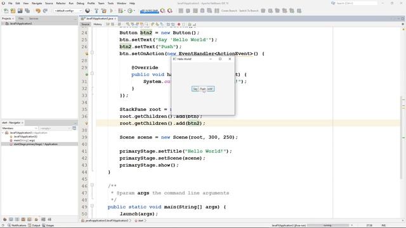Click the Profile Project icon
Image resolution: width=406 pixels, height=228 pixels.
130,11
